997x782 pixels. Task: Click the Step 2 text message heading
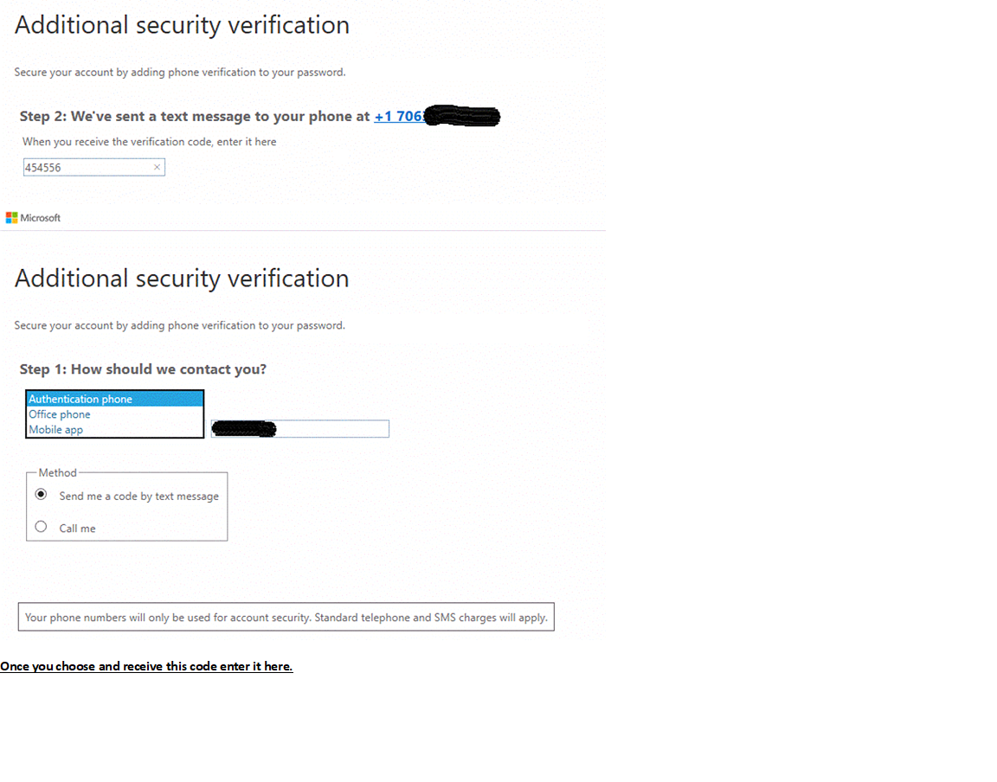point(195,116)
